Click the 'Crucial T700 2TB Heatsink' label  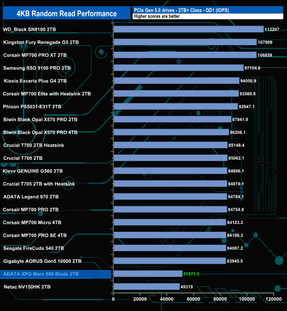coord(34,145)
